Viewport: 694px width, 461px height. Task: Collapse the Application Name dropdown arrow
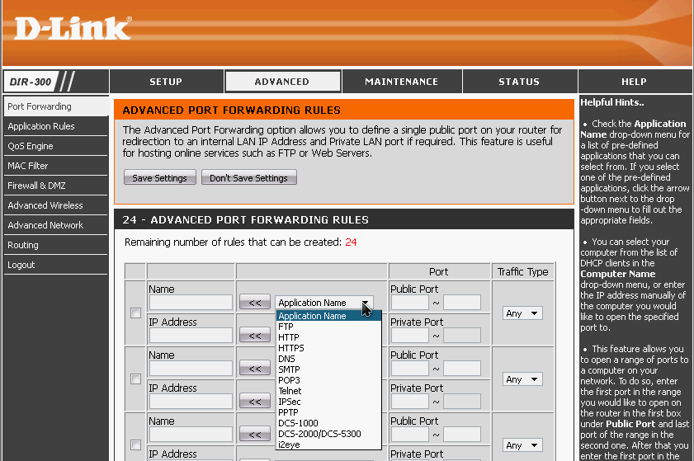(x=366, y=303)
